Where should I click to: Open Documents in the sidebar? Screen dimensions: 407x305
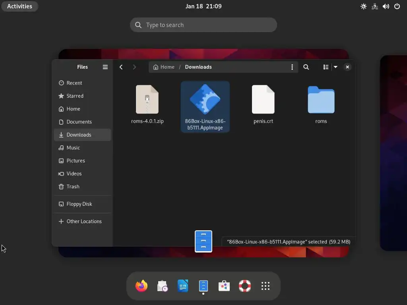click(83, 122)
